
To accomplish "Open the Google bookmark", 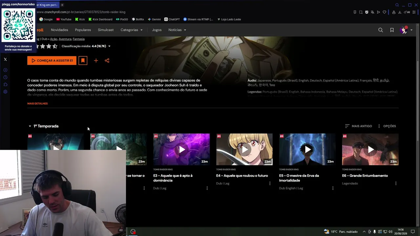I will click(46, 19).
